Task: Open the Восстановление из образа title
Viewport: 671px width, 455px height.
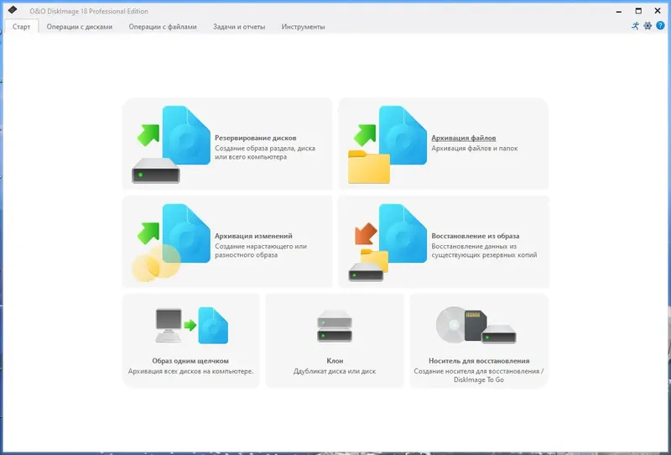Action: click(x=475, y=236)
